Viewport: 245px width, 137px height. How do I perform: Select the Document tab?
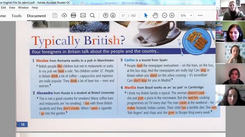36,16
